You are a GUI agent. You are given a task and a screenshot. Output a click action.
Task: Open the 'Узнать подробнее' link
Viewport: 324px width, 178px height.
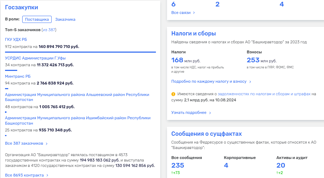click(x=189, y=112)
